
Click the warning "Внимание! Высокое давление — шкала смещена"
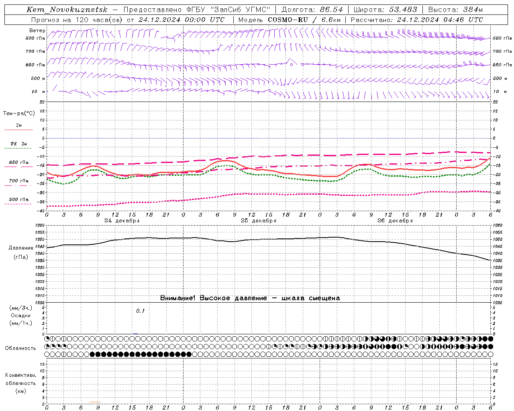pyautogui.click(x=250, y=298)
